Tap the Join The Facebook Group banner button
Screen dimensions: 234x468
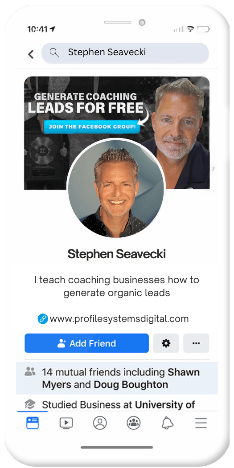pyautogui.click(x=92, y=126)
